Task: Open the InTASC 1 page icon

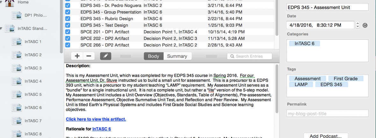Action: [17, 42]
